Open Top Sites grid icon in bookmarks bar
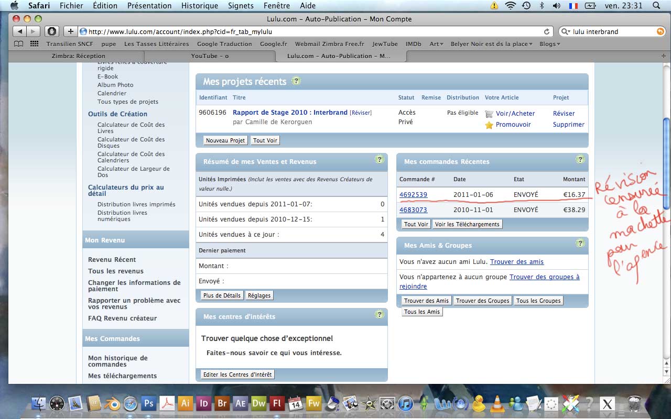 (x=35, y=44)
